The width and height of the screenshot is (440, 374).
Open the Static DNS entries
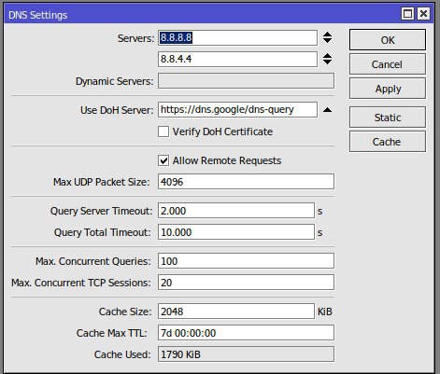pos(388,118)
